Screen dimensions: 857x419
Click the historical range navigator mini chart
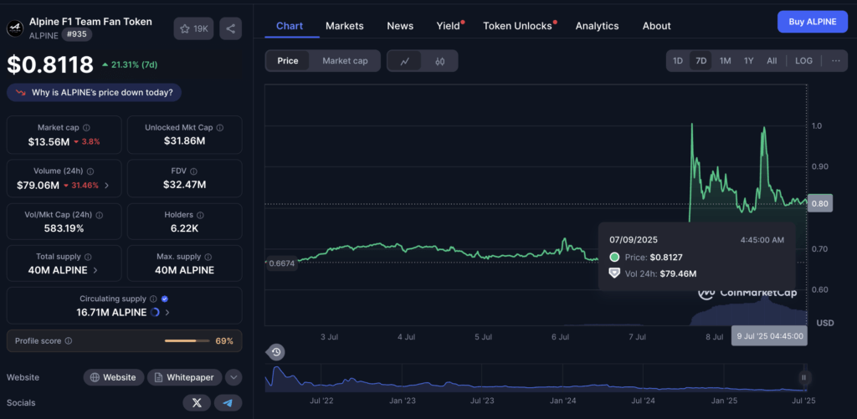(x=536, y=377)
